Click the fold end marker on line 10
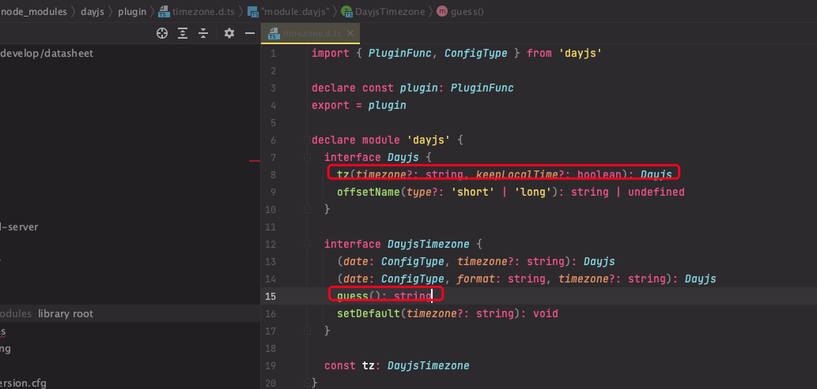The image size is (817, 389). coord(307,210)
